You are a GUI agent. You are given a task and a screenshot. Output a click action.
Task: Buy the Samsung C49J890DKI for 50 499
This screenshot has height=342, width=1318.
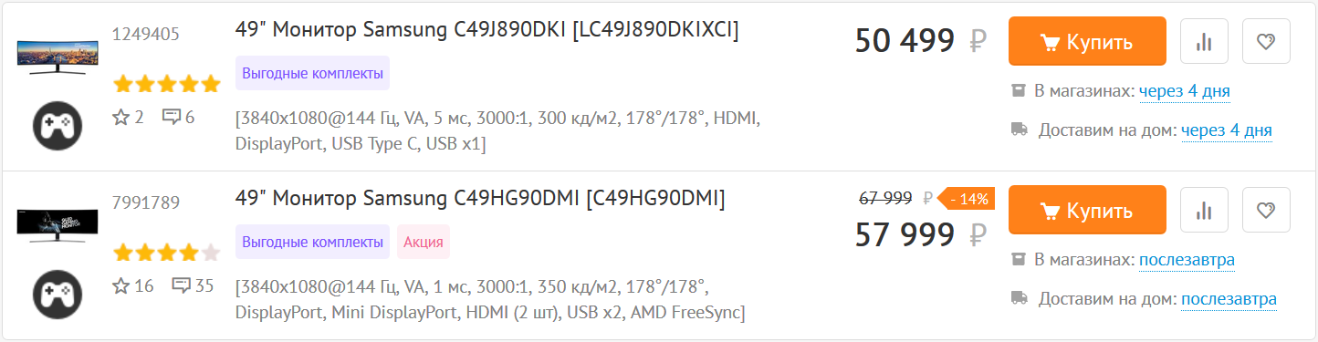1087,41
